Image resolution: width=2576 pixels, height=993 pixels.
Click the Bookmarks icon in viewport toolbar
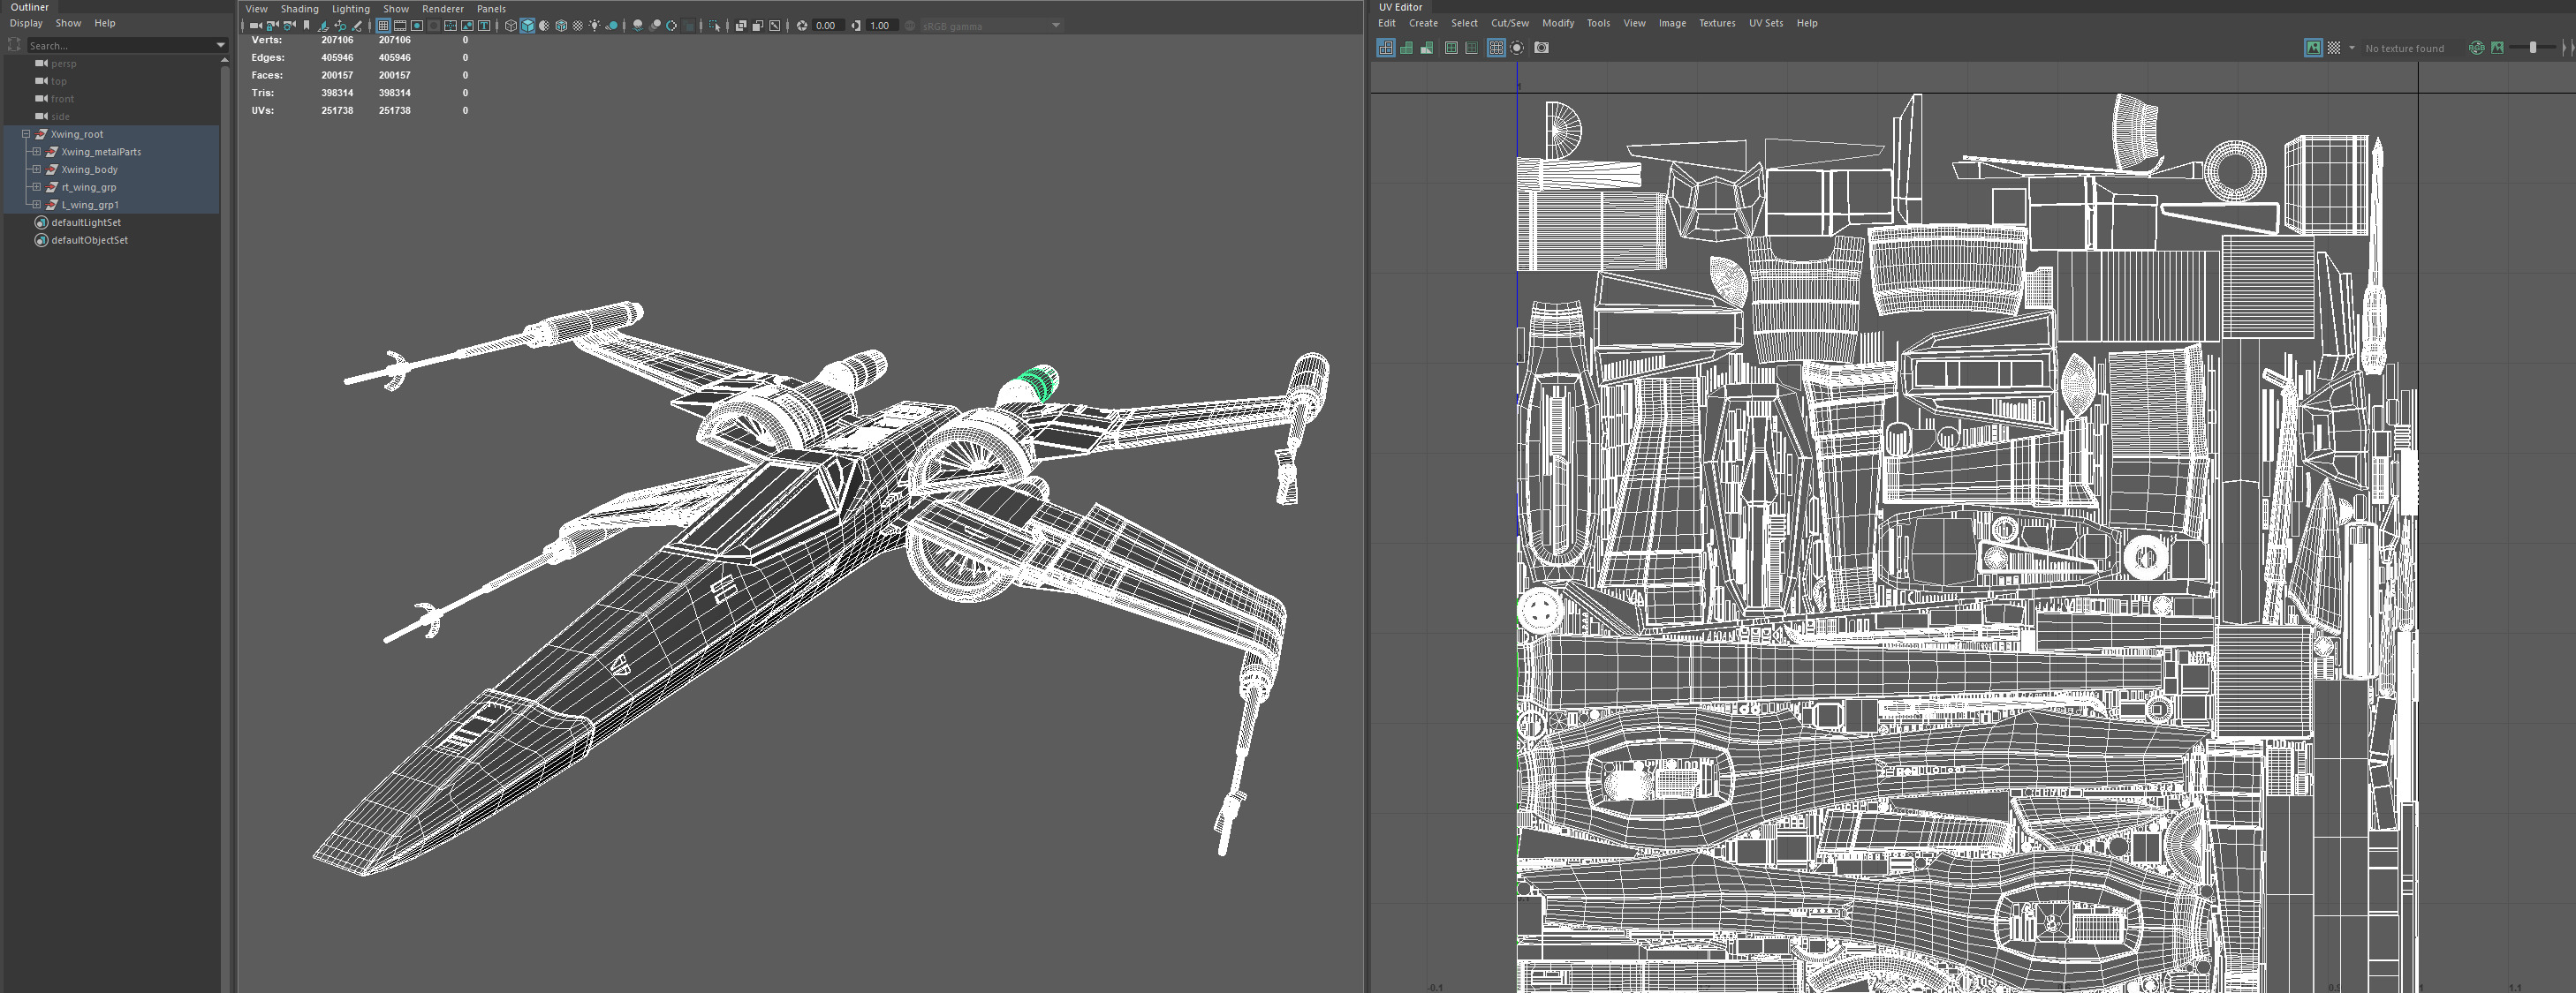click(x=307, y=25)
